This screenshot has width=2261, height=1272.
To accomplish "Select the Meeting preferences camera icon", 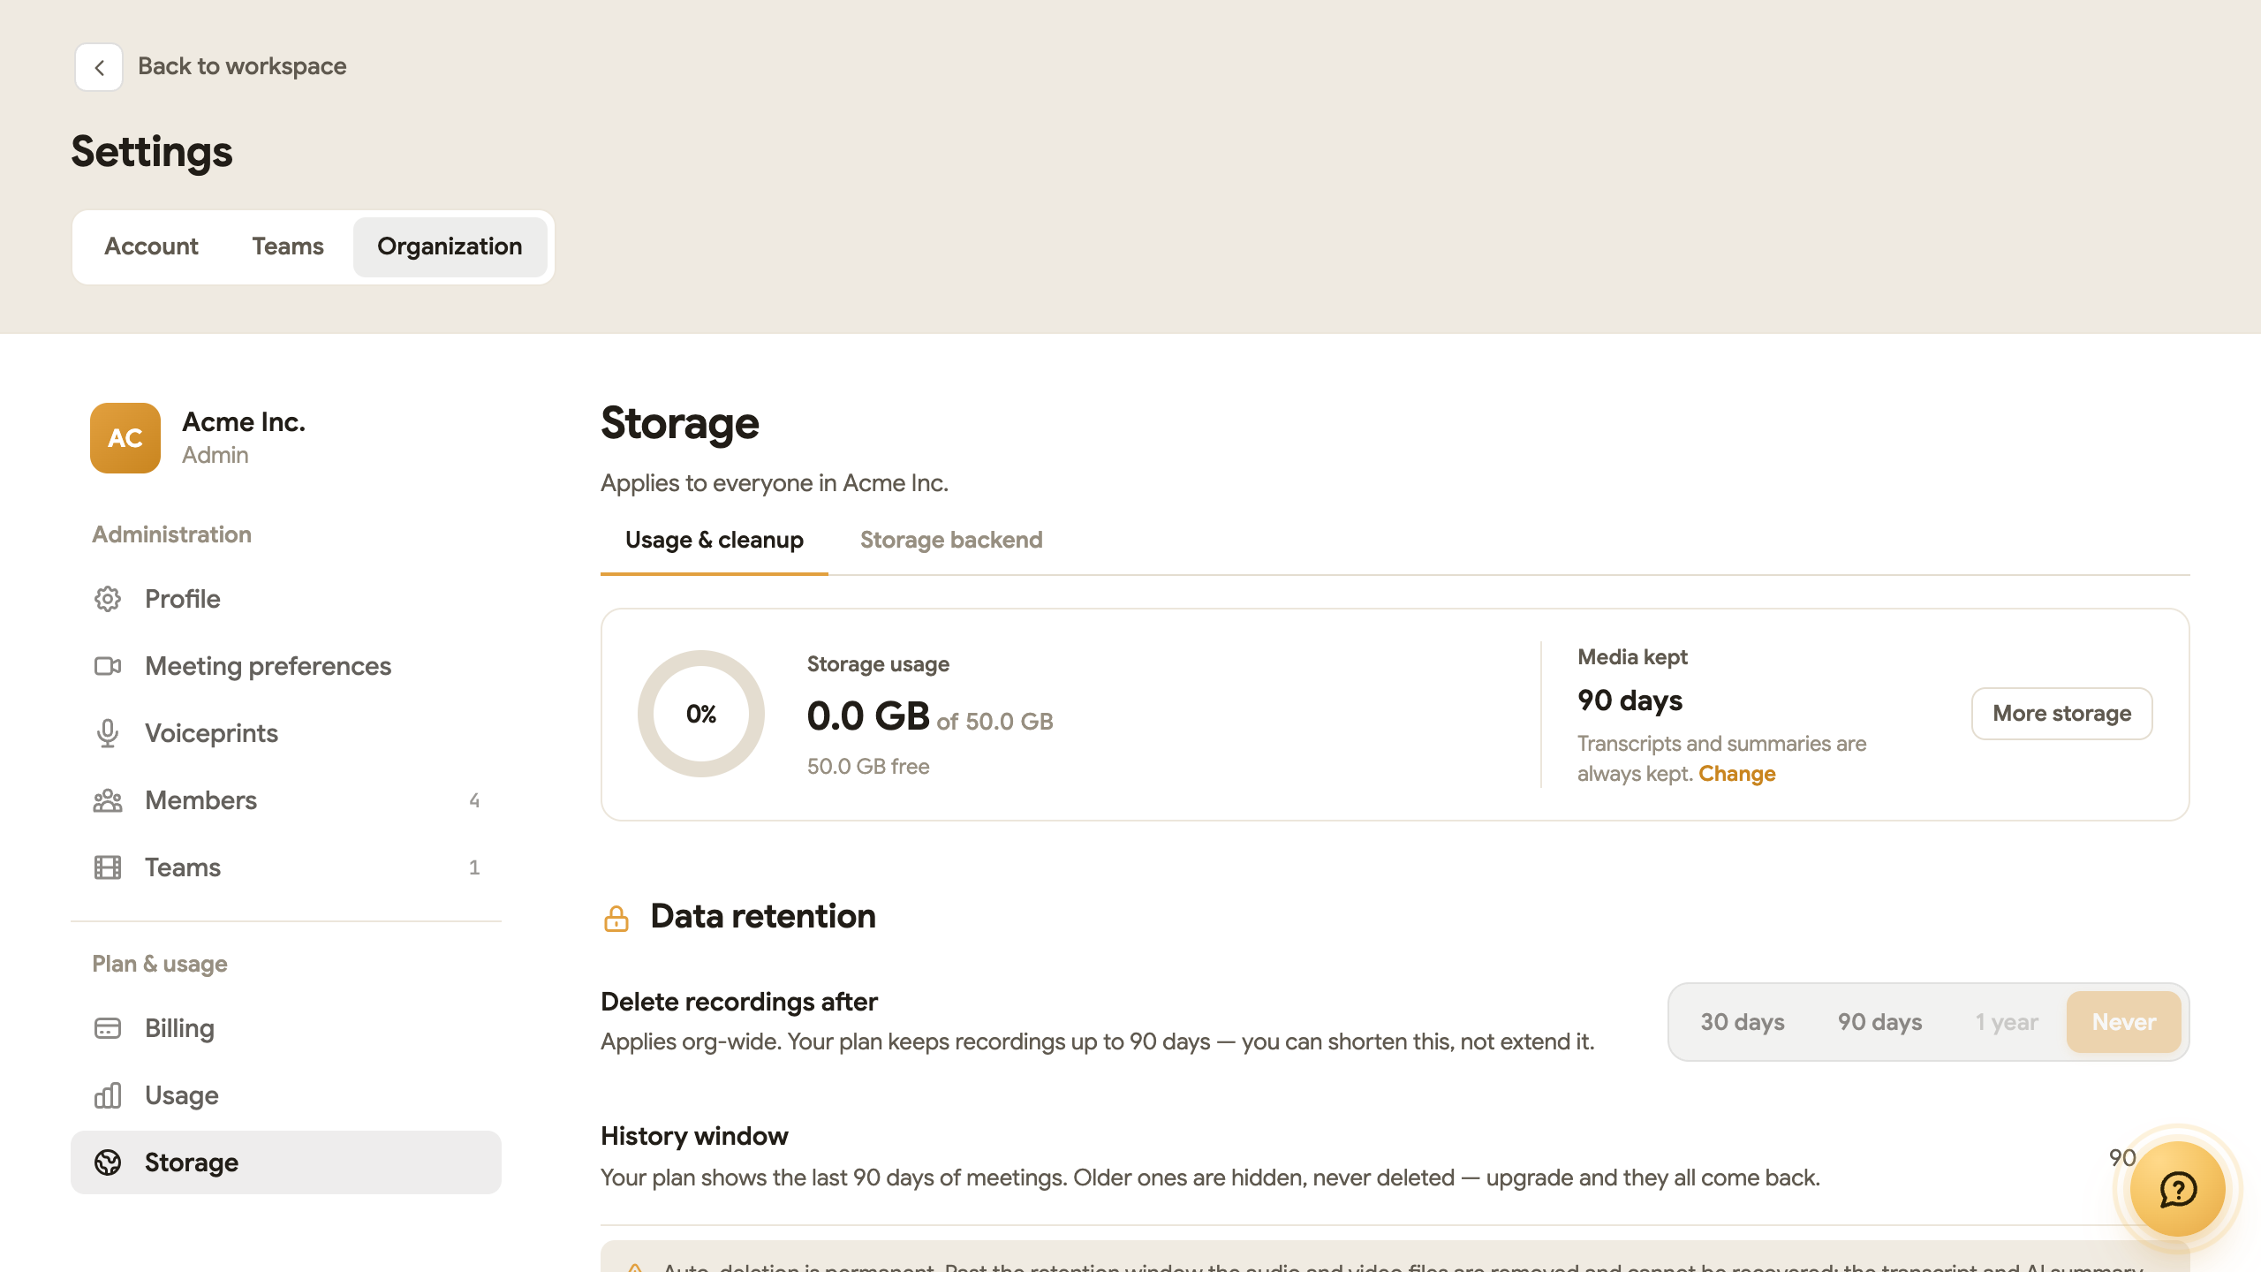I will tap(108, 666).
